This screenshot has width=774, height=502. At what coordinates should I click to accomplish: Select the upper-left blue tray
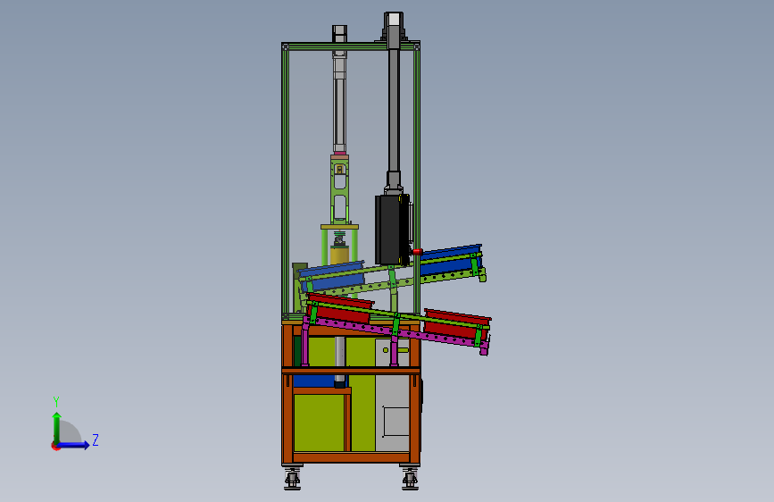click(332, 277)
